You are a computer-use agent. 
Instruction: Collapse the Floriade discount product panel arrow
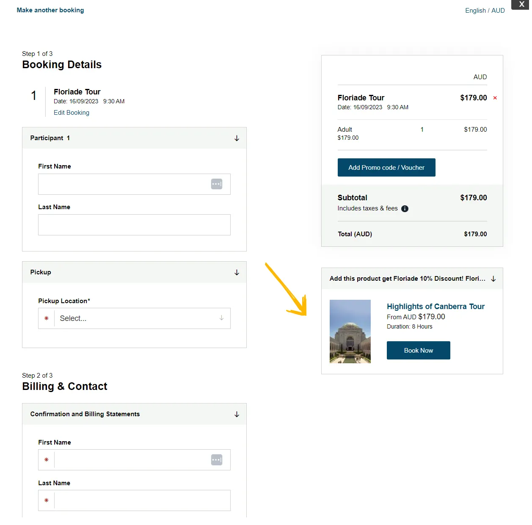coord(493,279)
